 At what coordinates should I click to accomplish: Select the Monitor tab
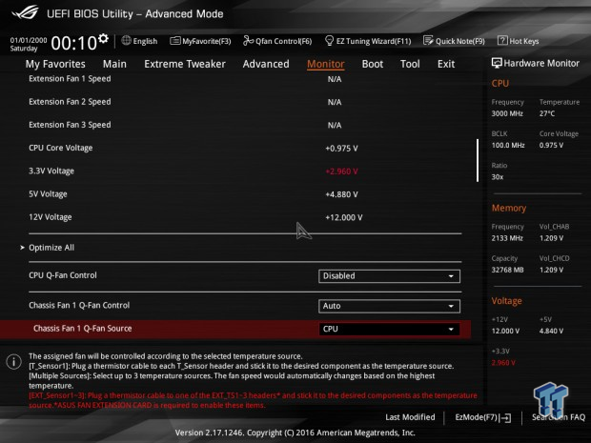click(326, 64)
